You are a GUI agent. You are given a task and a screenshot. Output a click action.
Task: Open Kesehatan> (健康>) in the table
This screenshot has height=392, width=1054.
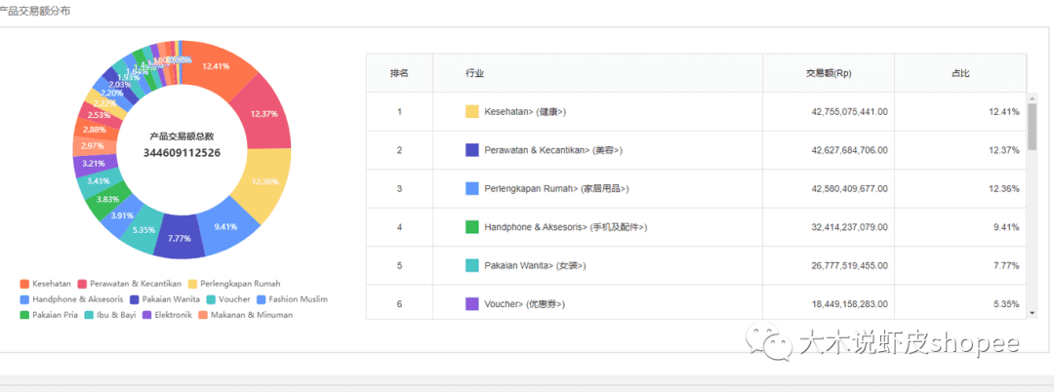[x=526, y=112]
